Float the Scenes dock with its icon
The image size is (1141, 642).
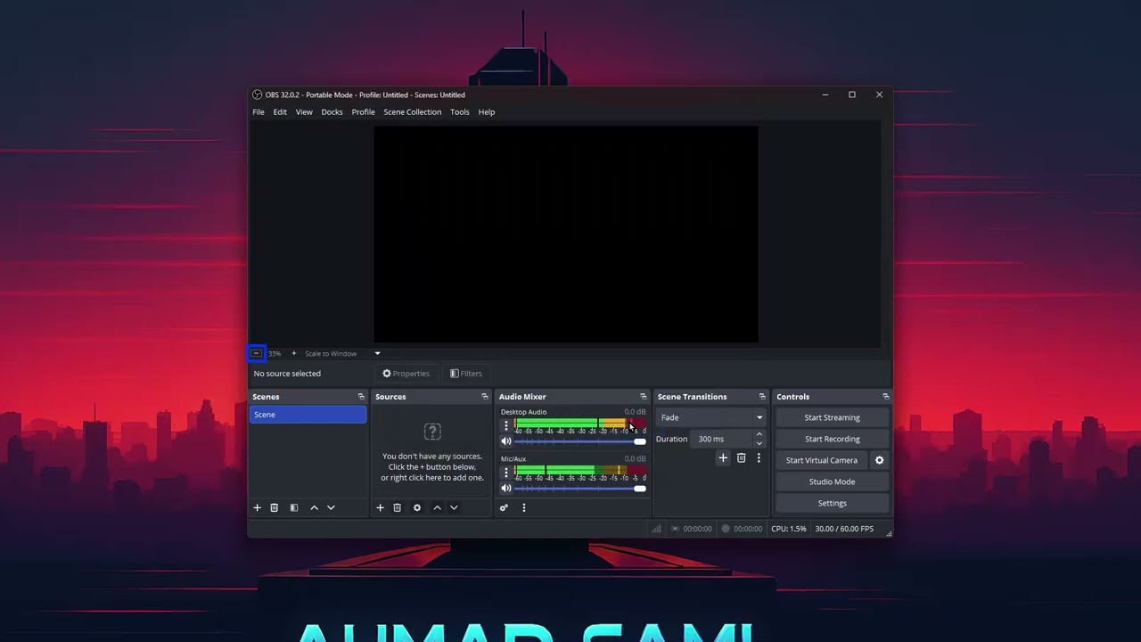tap(361, 397)
